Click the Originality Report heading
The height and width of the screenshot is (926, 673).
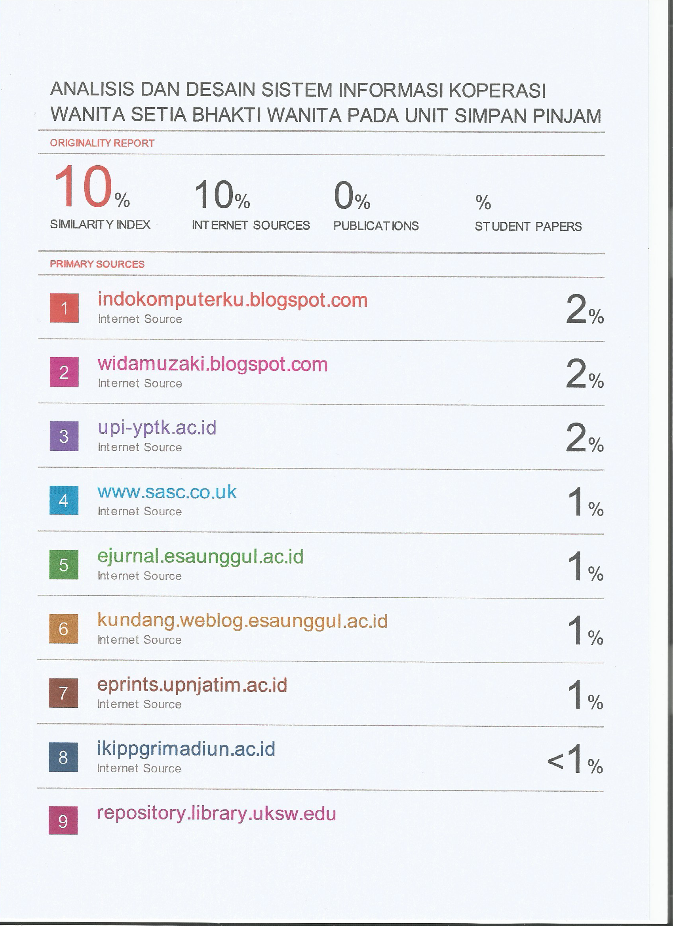point(102,143)
